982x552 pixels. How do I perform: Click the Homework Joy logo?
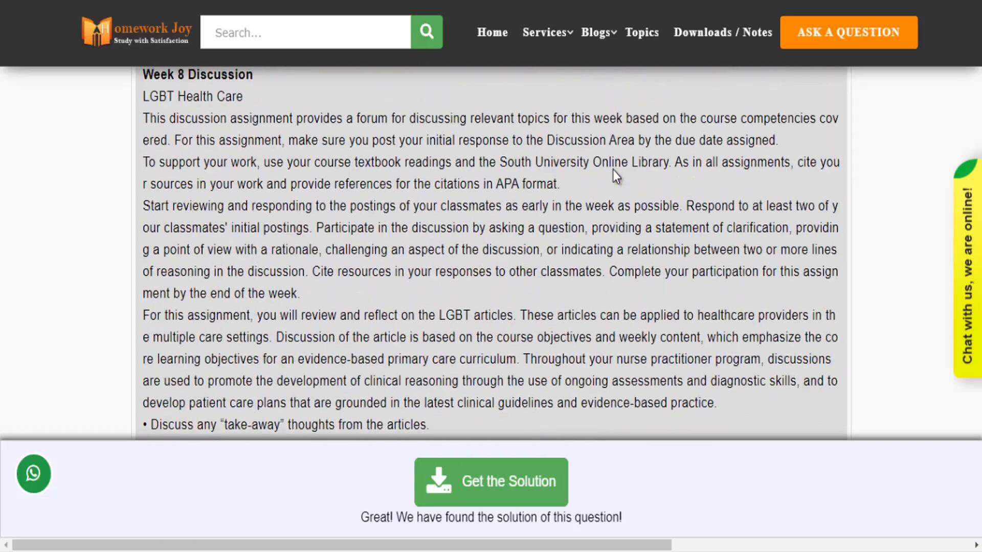coord(137,32)
